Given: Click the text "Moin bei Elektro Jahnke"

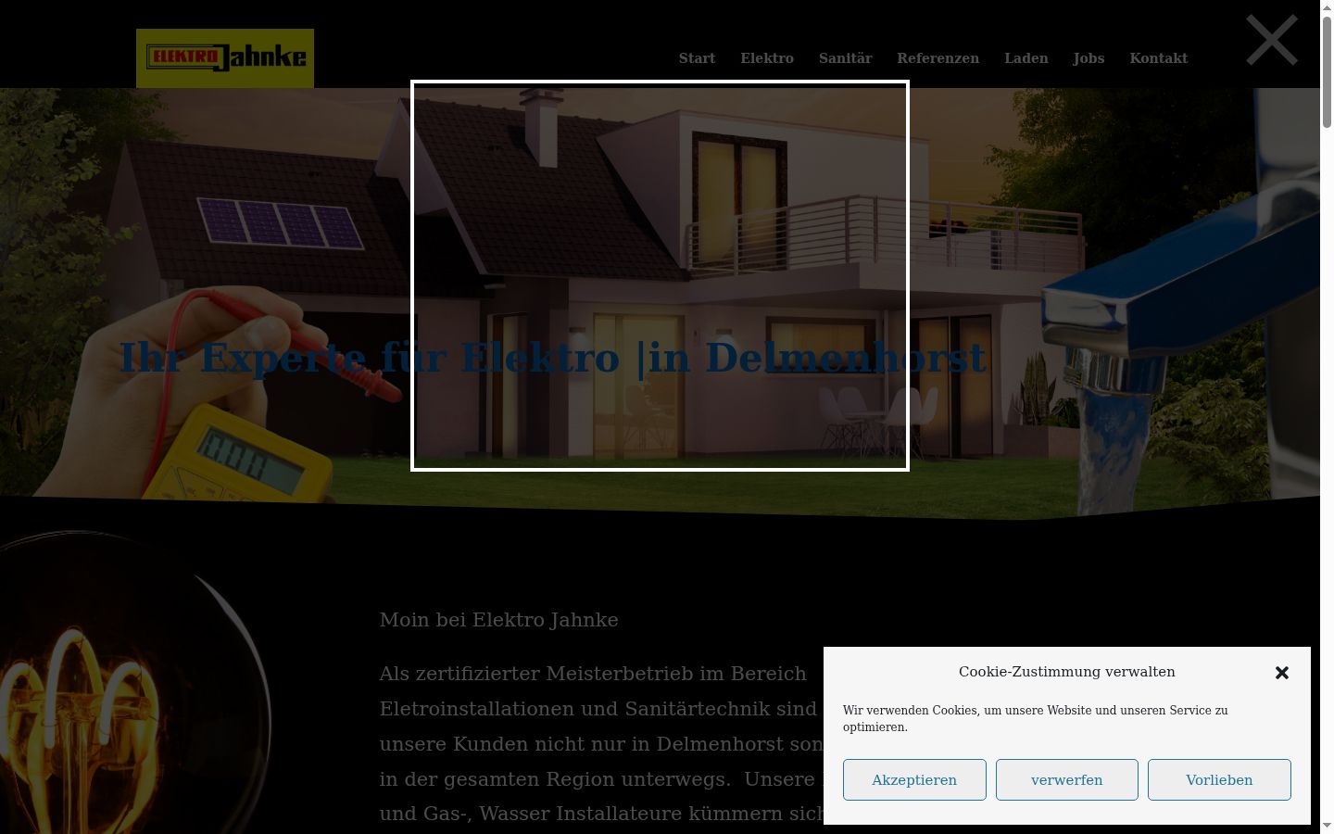Looking at the screenshot, I should (498, 620).
